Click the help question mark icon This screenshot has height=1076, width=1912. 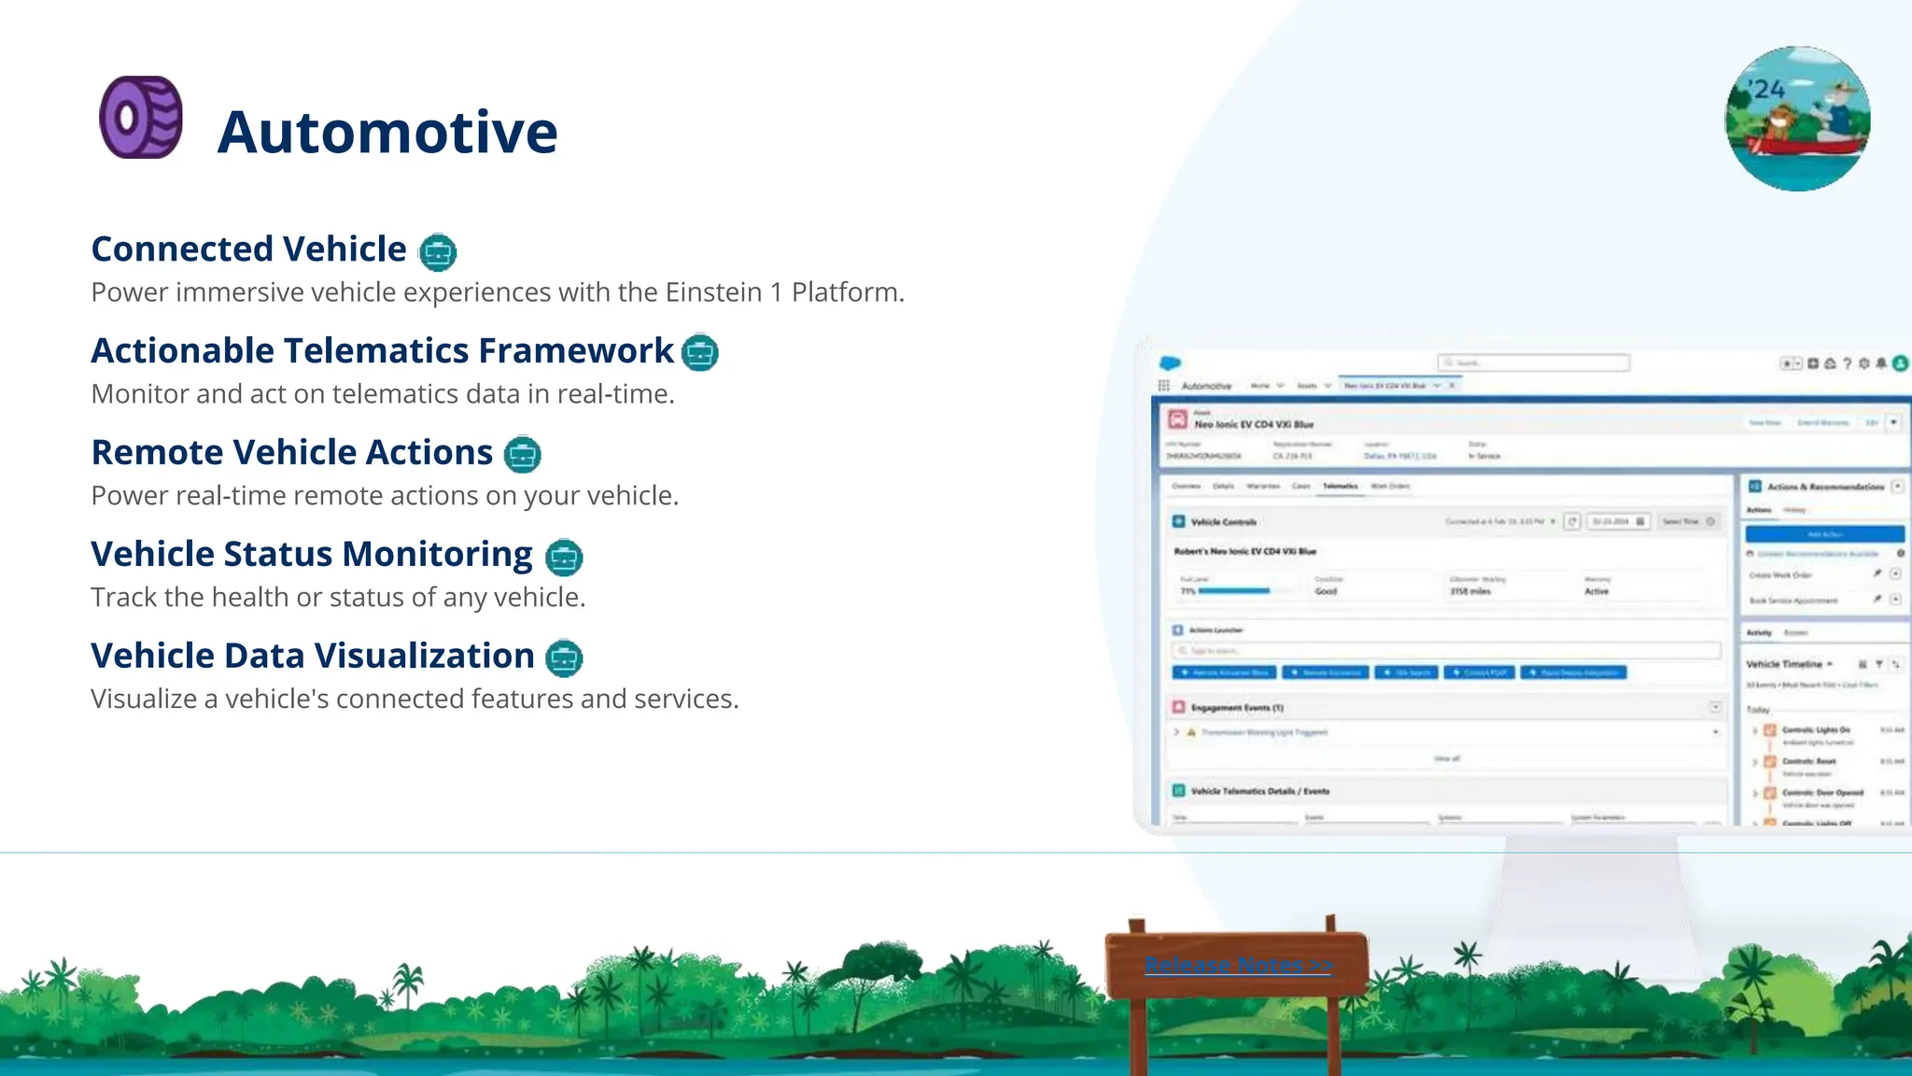tap(1847, 363)
